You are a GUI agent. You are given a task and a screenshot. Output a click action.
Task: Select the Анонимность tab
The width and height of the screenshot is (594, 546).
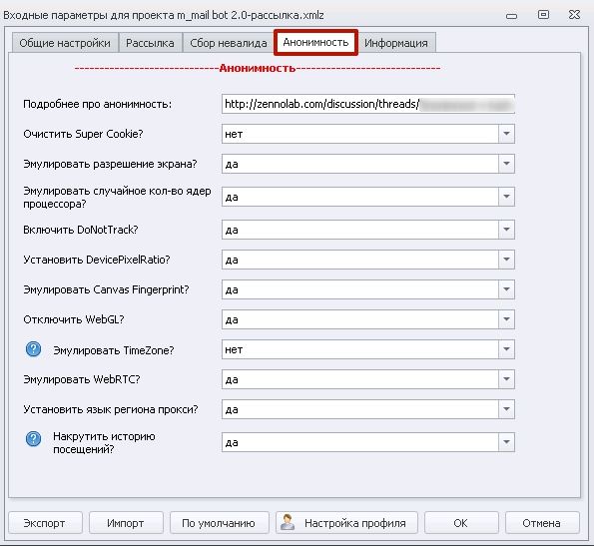[x=315, y=42]
